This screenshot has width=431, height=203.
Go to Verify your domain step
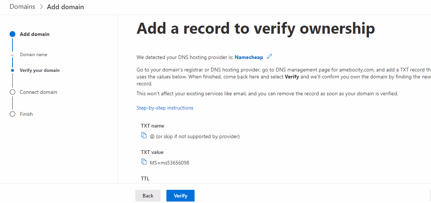(40, 70)
